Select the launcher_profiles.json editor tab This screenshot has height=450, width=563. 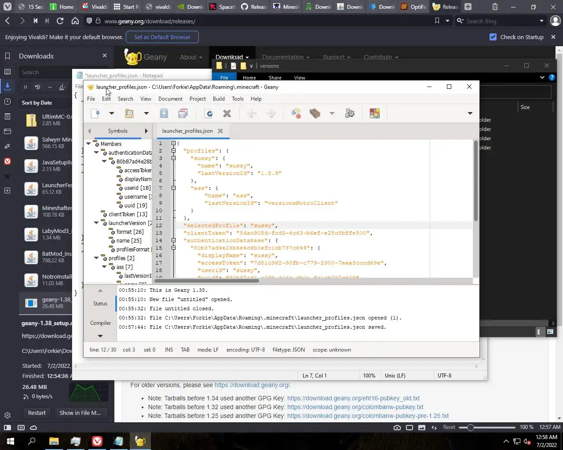pyautogui.click(x=187, y=131)
